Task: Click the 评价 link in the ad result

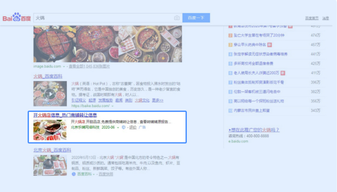Action: (x=133, y=127)
